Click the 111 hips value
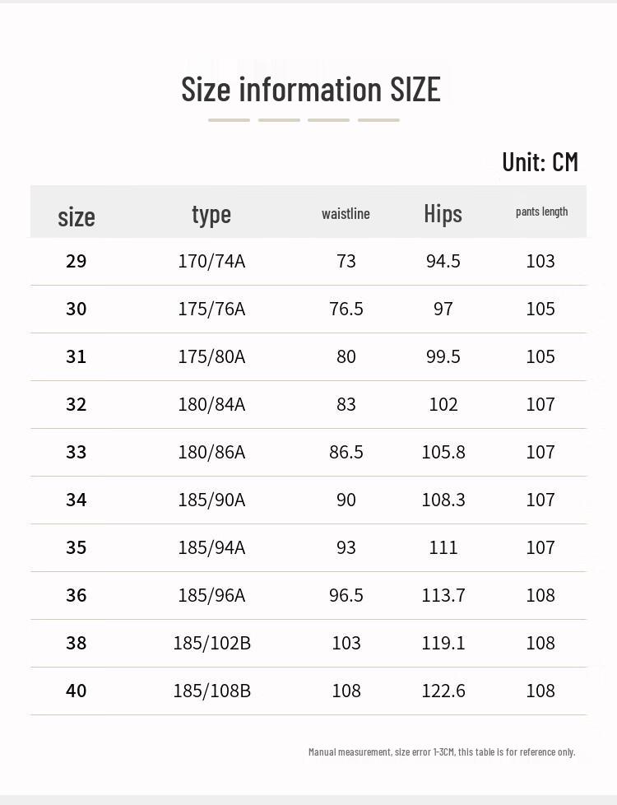 pos(443,547)
